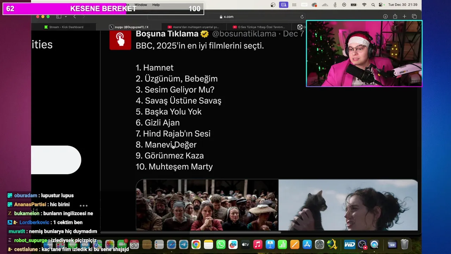The width and height of the screenshot is (451, 254).
Task: Reload the x.com page
Action: (302, 17)
